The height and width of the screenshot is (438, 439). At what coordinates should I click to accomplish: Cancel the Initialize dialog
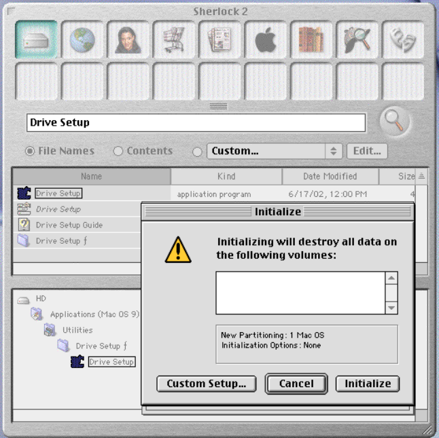pos(296,384)
